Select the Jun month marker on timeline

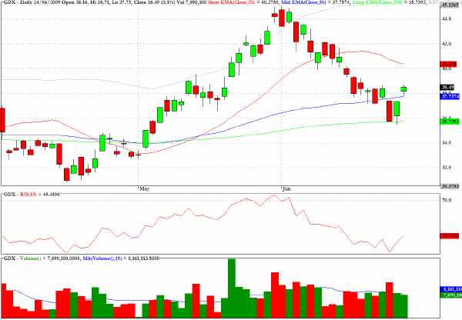[x=286, y=188]
